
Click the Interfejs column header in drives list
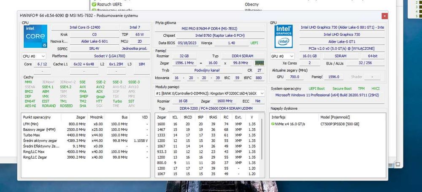(x=278, y=117)
